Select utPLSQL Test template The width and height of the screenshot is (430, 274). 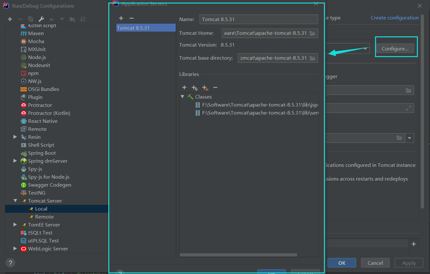click(x=43, y=241)
